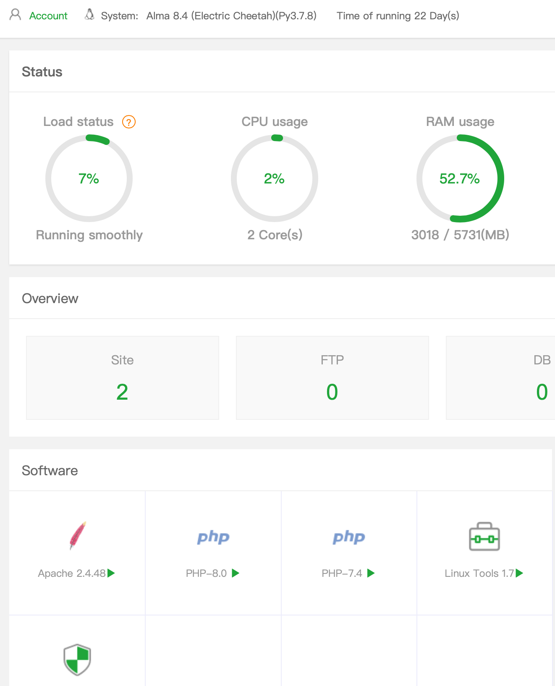Open the Site overview card
This screenshot has width=555, height=686.
point(122,377)
